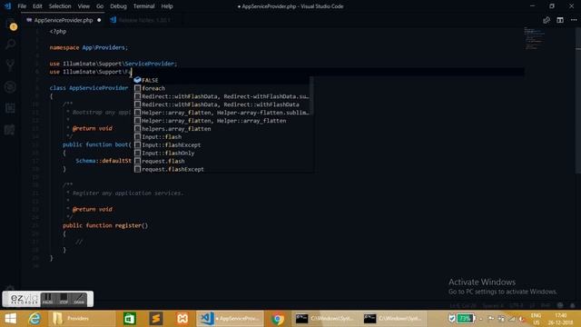Choose the FALSE suggestion
Screen dimensions: 581x327
click(x=222, y=80)
